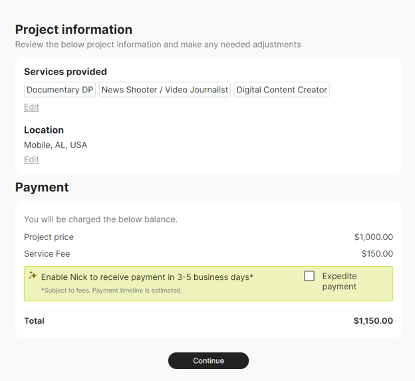Click Enable Nick to receive payment text
Viewport: 415px width, 381px height.
[147, 277]
